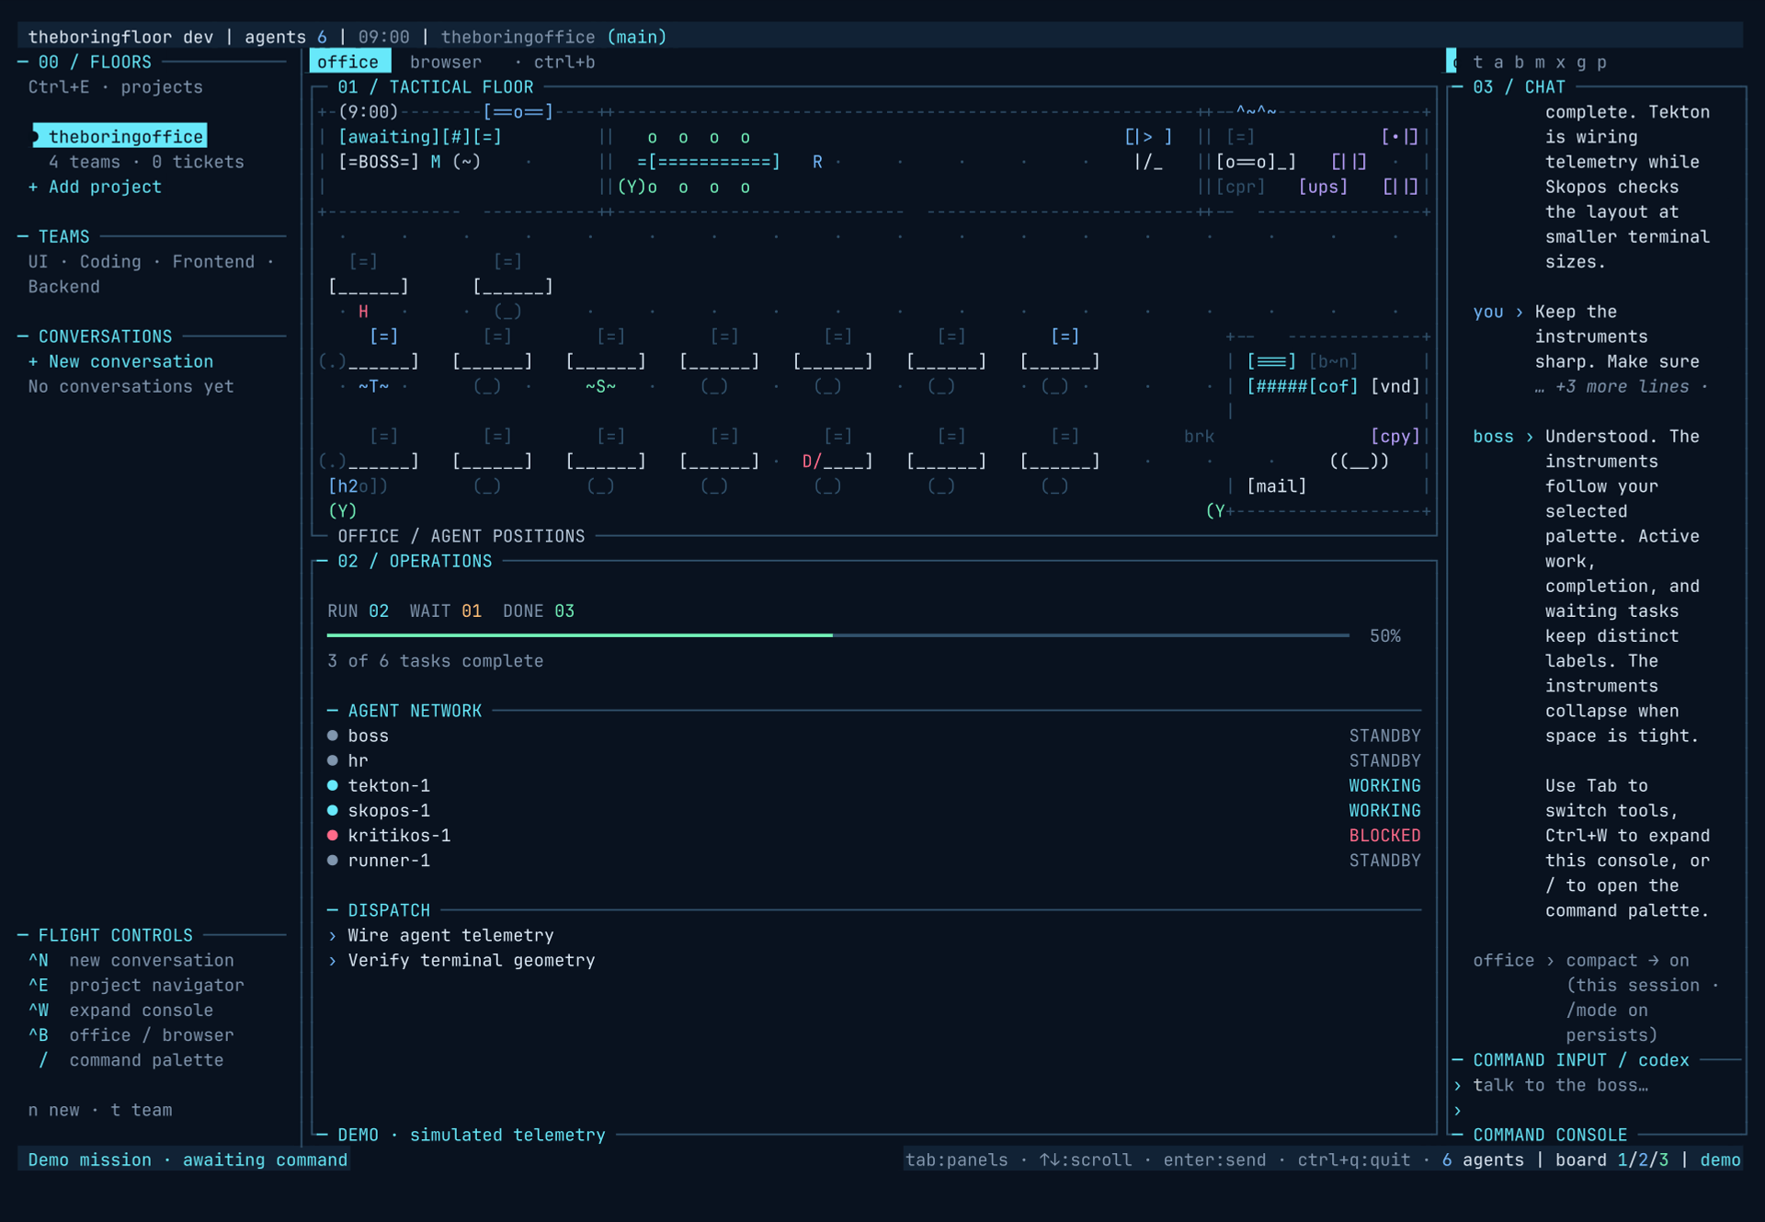Click the ^E project navigator shortcut
Image resolution: width=1765 pixels, height=1222 pixels.
pos(136,985)
